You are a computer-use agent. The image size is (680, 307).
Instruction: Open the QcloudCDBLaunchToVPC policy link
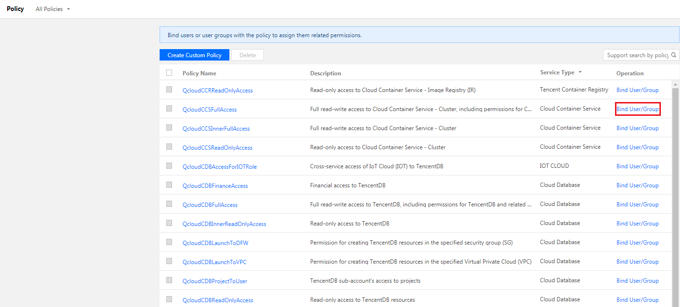pyautogui.click(x=215, y=262)
